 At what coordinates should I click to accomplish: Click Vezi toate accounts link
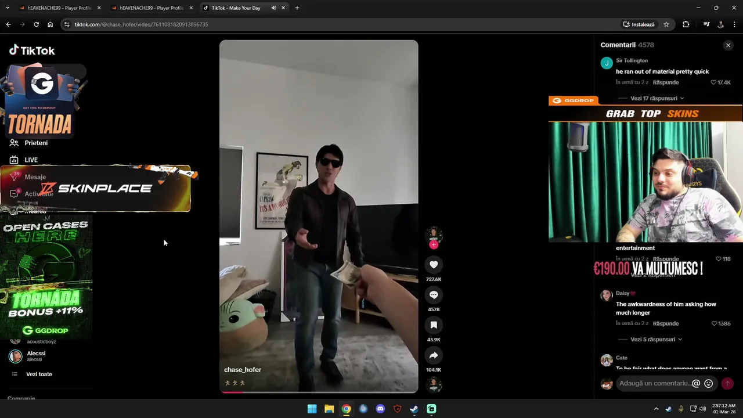pyautogui.click(x=39, y=374)
